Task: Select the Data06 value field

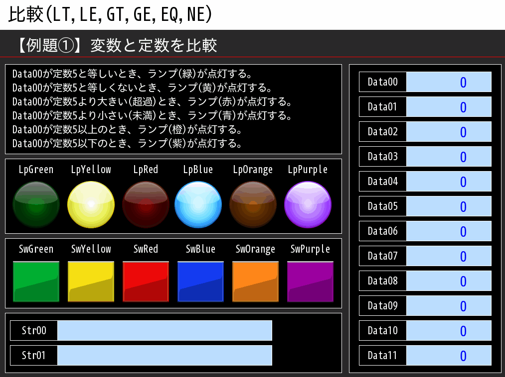Action: 449,231
